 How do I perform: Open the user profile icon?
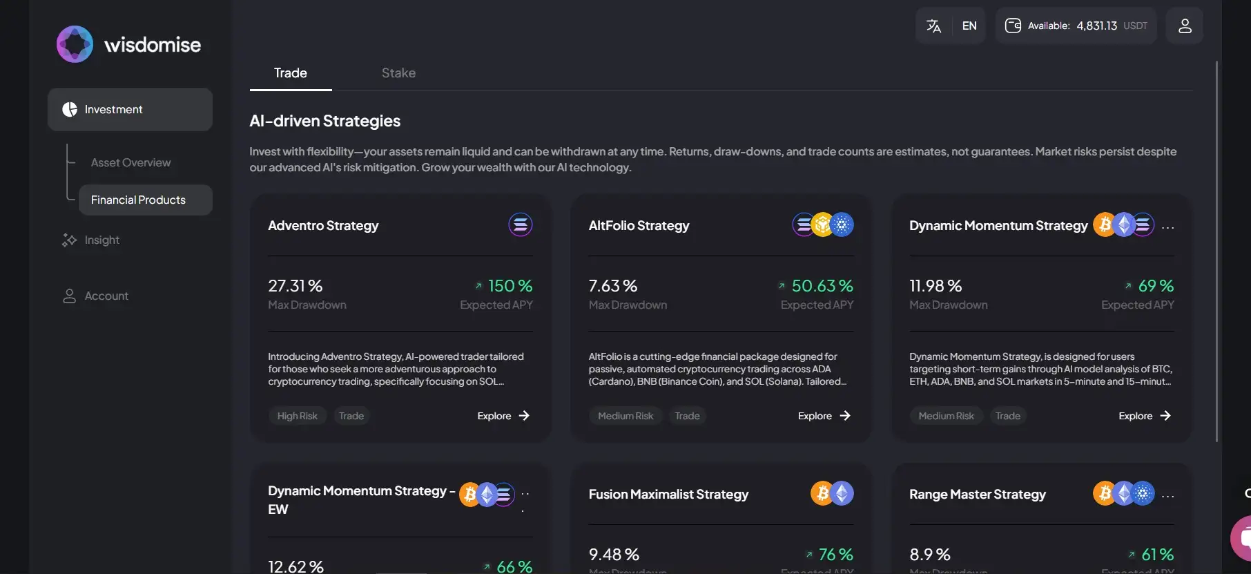pos(1185,26)
